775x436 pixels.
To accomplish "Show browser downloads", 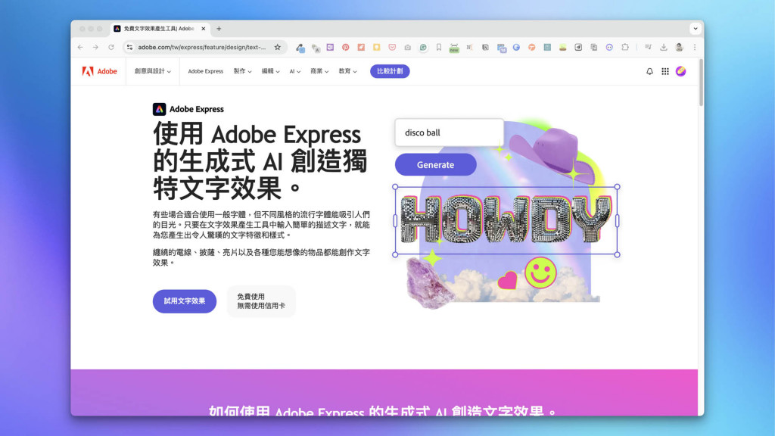I will click(663, 48).
